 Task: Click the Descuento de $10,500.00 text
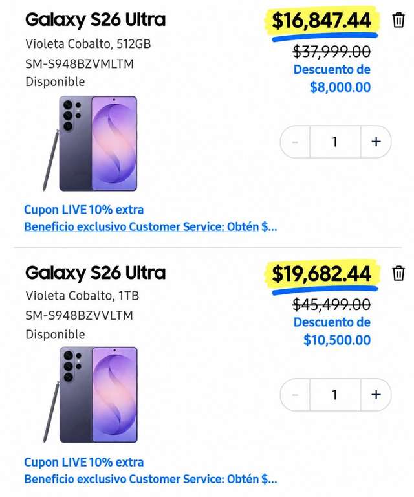(x=332, y=331)
